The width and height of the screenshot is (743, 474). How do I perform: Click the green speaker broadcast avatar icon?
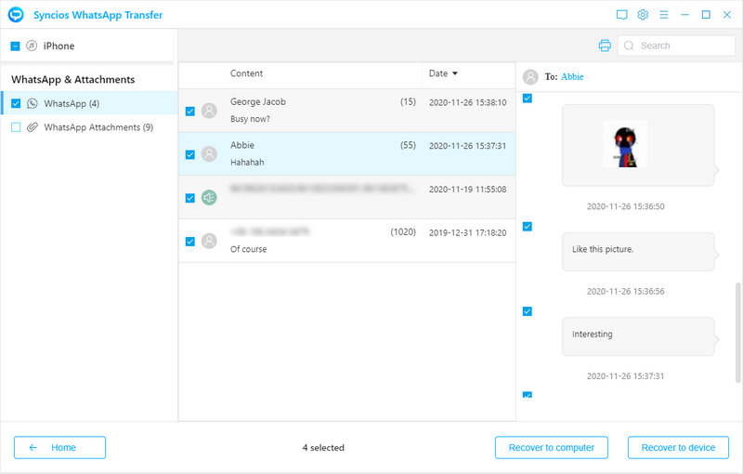(209, 197)
